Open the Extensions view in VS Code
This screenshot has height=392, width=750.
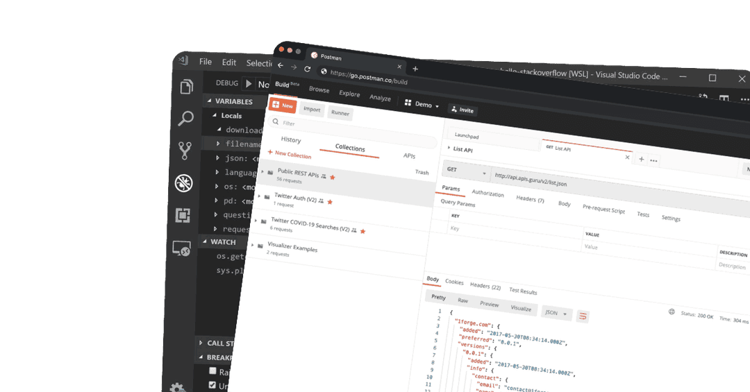pyautogui.click(x=183, y=216)
